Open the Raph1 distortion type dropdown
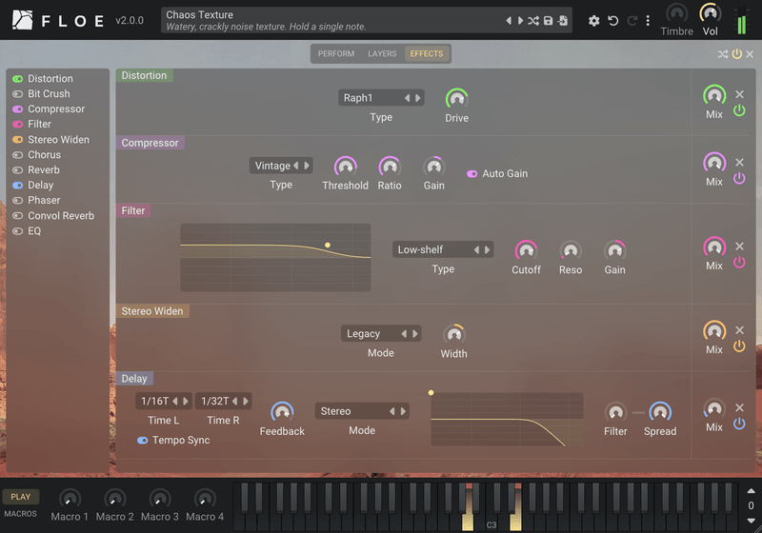Screen dimensions: 762x533 [381, 98]
